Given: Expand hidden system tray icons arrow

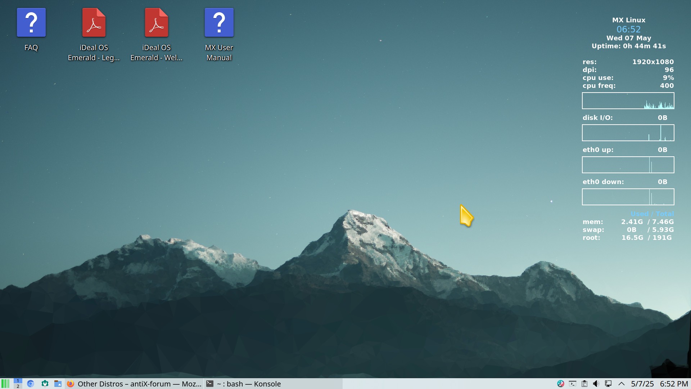Looking at the screenshot, I should pos(621,384).
